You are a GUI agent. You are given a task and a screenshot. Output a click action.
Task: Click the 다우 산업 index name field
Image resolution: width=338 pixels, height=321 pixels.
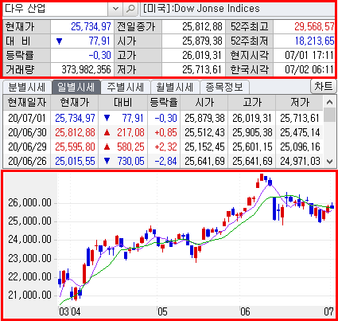[56, 9]
